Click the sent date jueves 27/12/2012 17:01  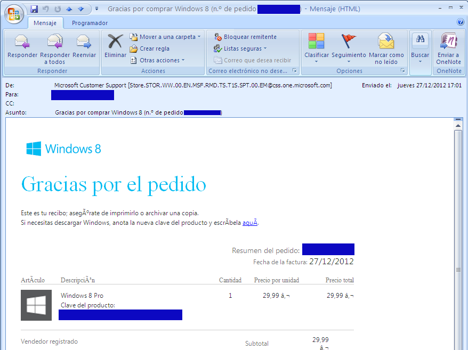tap(429, 85)
